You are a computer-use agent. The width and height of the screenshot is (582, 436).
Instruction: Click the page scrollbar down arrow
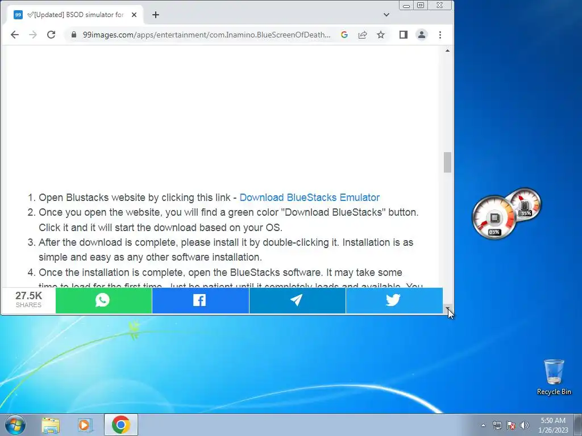[x=448, y=308]
